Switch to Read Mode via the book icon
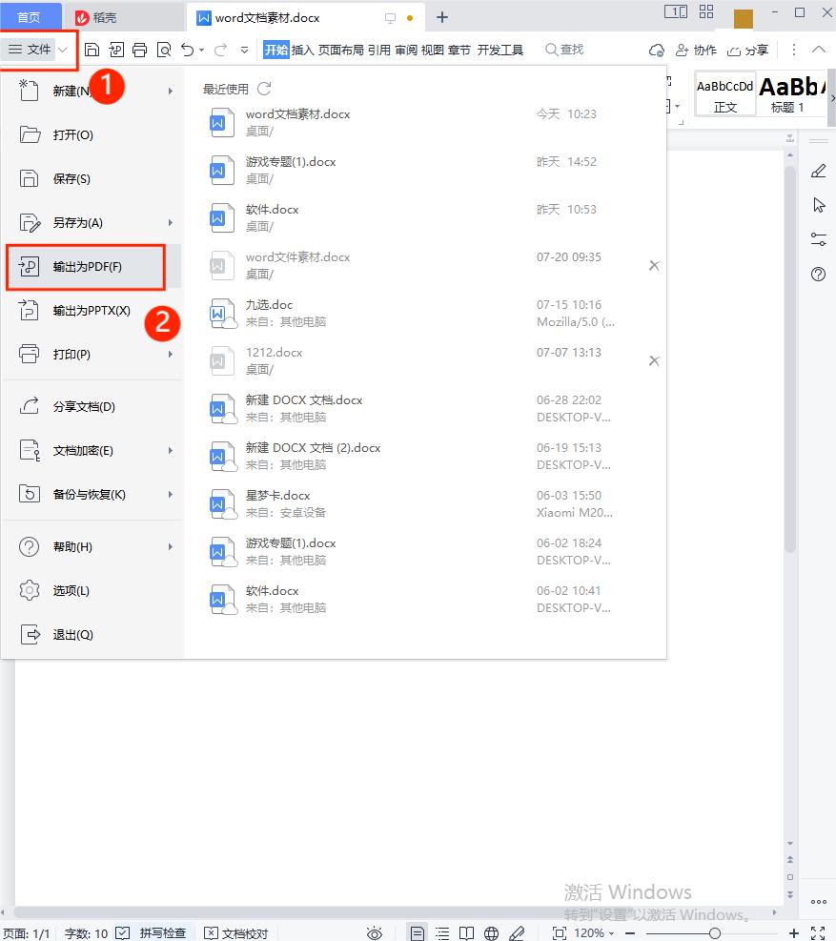The width and height of the screenshot is (836, 941). [466, 932]
